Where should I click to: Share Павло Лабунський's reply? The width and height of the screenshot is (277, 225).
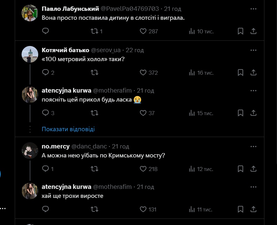tap(253, 31)
